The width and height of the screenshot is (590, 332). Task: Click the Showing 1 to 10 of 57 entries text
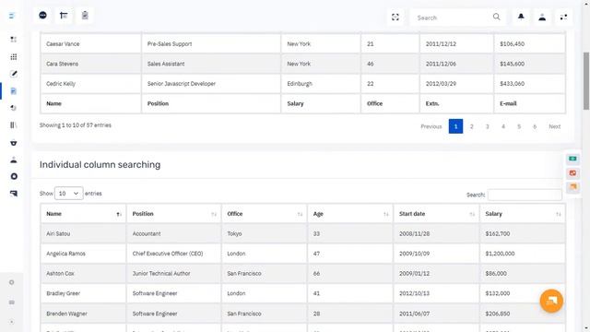[76, 125]
